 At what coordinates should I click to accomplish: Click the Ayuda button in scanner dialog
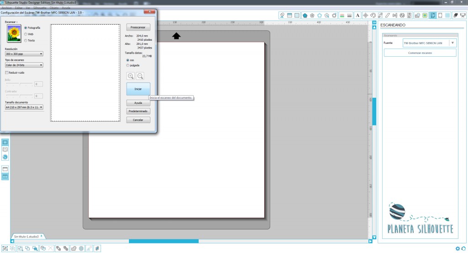pos(138,103)
